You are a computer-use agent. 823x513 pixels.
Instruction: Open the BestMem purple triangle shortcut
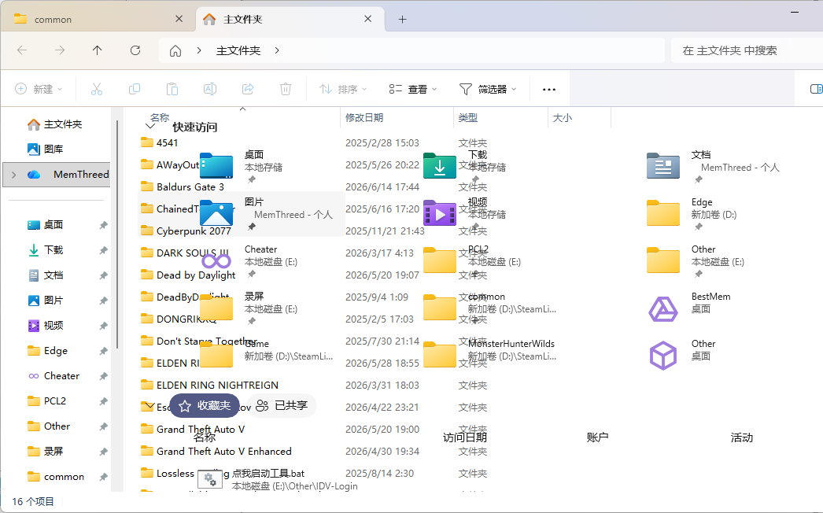coord(663,308)
